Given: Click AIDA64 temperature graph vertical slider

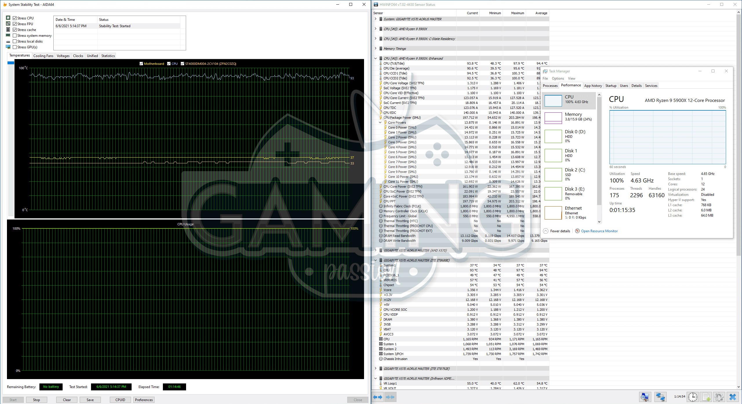Looking at the screenshot, I should pyautogui.click(x=11, y=63).
